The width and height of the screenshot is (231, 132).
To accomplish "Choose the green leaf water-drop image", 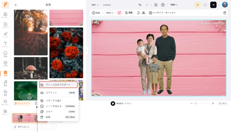I will click(26, 91).
